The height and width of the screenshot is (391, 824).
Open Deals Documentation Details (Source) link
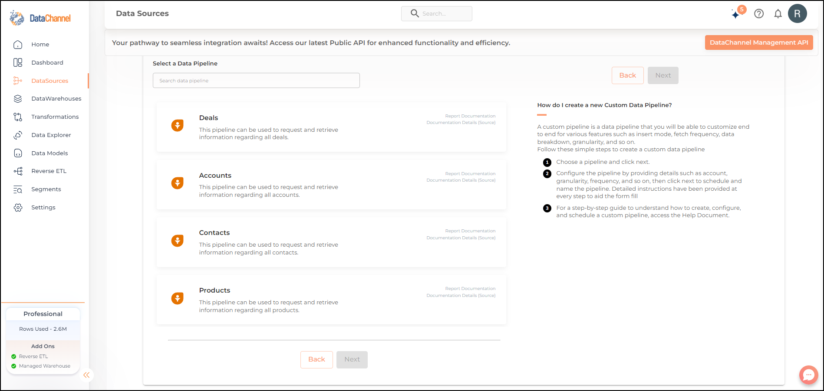pyautogui.click(x=461, y=123)
